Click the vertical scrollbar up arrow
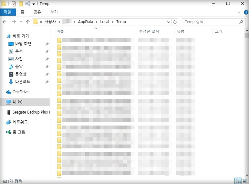 pyautogui.click(x=247, y=30)
